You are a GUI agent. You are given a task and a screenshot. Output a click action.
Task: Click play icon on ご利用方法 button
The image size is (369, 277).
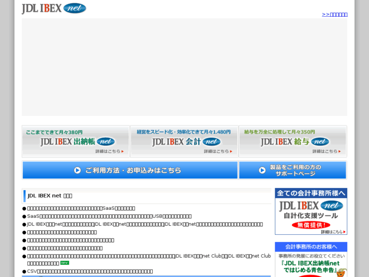pos(77,170)
